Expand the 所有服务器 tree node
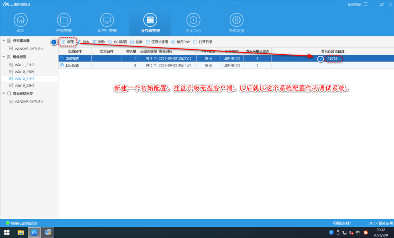 click(3, 40)
